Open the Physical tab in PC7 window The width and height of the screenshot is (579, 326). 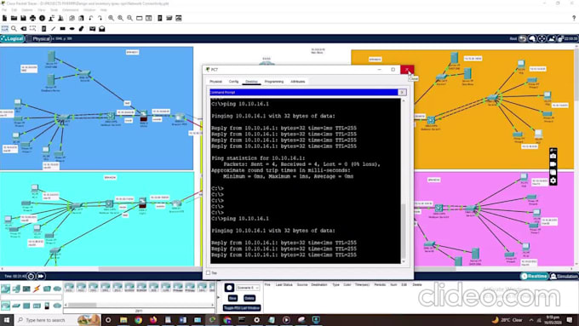click(215, 81)
